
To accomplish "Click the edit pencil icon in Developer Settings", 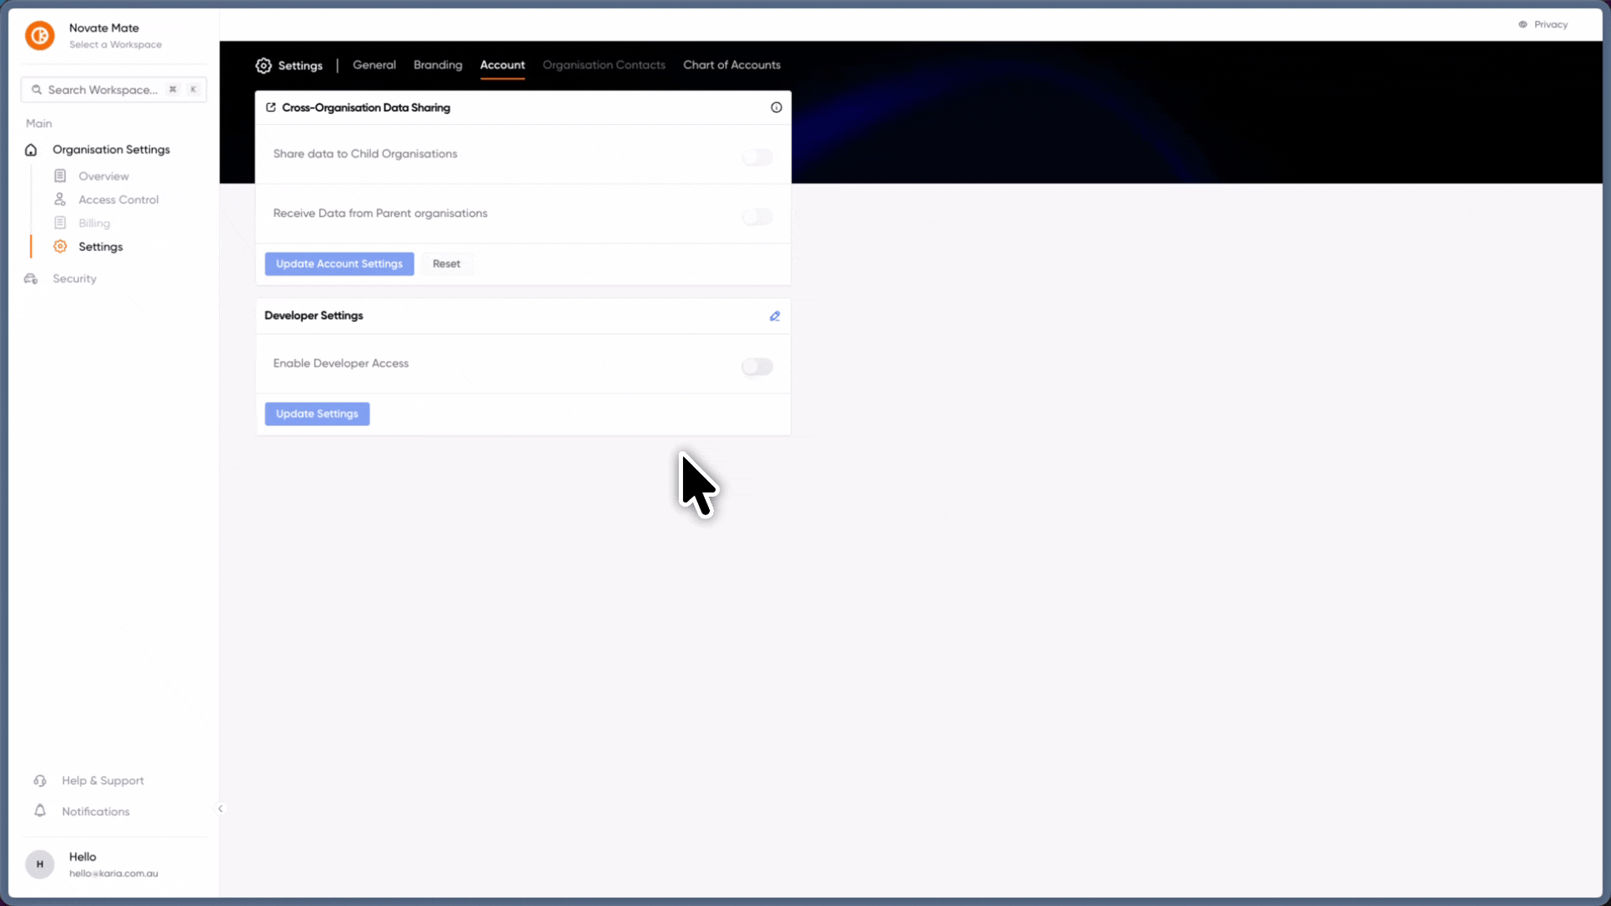I will [x=774, y=316].
